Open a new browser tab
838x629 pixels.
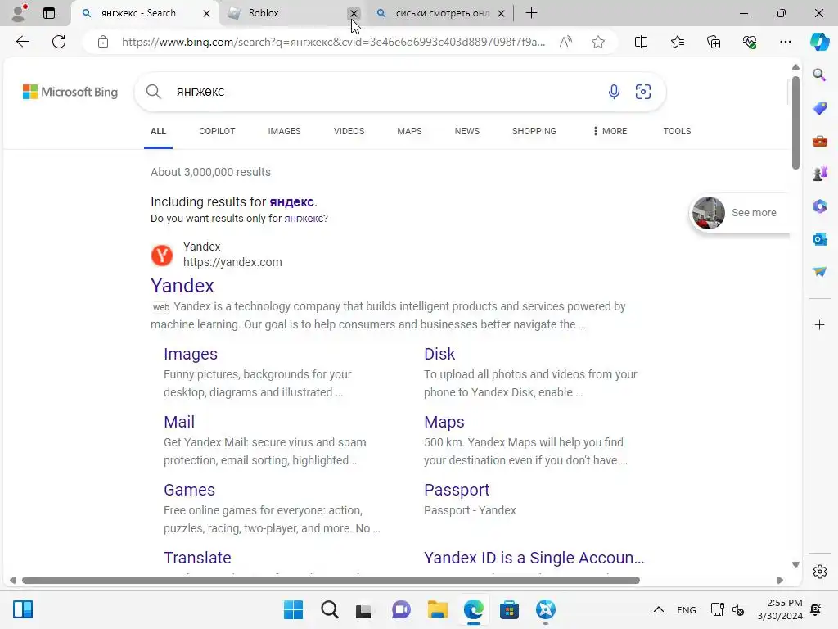click(531, 13)
